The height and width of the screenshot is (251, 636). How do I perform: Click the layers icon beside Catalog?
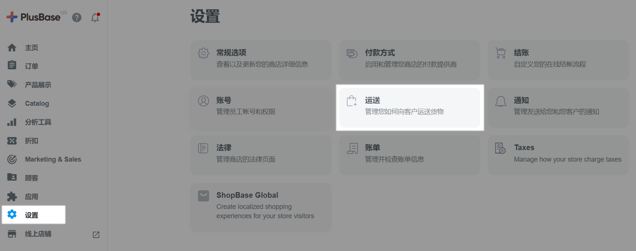click(x=12, y=103)
